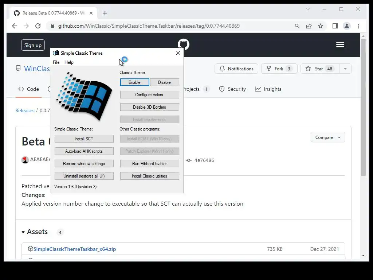This screenshot has height=280, width=373.
Task: Download SimpleClassicThemeTaskbar_x64.zip
Action: point(75,249)
